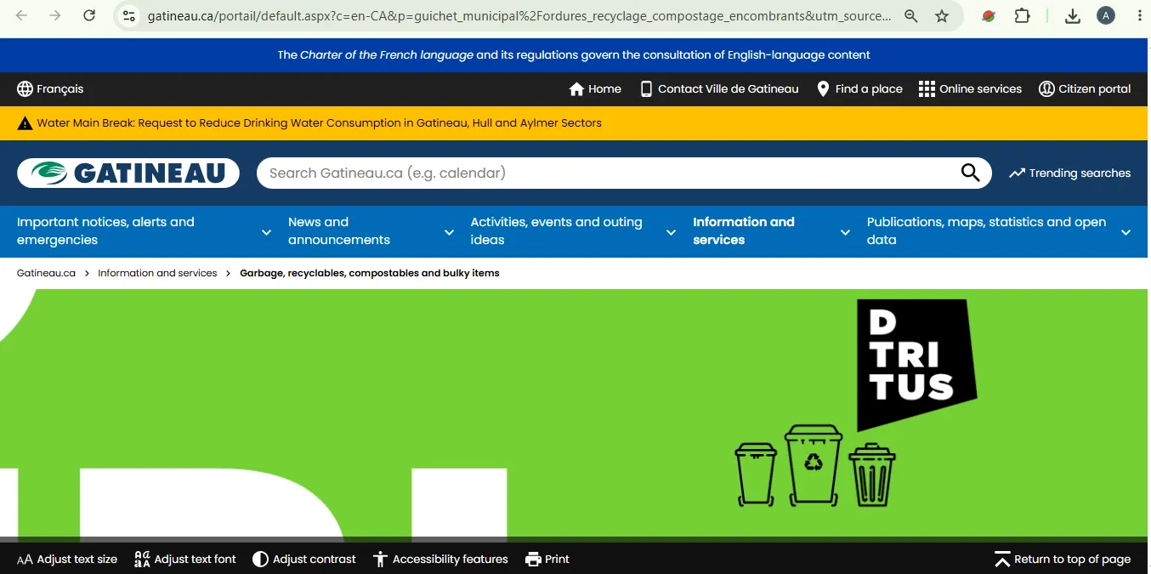Open the profile avatar A
Screen dimensions: 1151x574
[1106, 15]
